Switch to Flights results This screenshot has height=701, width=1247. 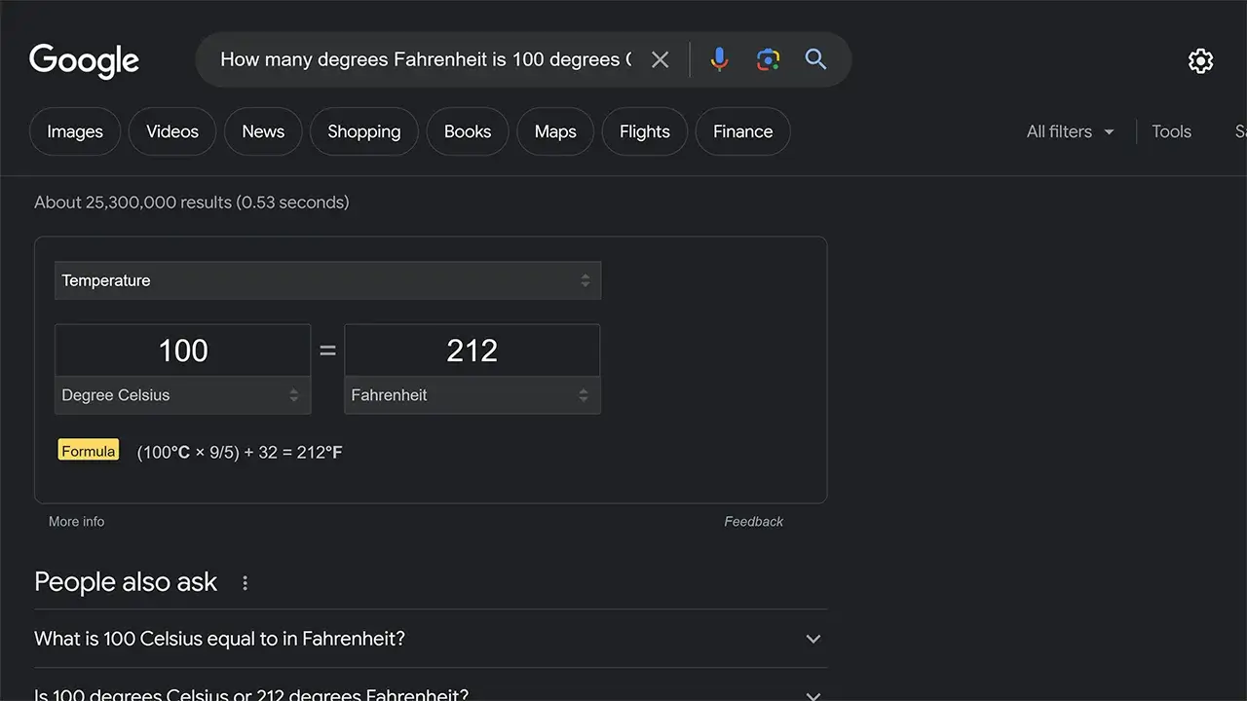pyautogui.click(x=645, y=131)
